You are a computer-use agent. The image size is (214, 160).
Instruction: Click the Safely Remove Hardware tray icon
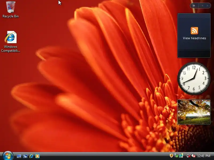pyautogui.click(x=176, y=156)
